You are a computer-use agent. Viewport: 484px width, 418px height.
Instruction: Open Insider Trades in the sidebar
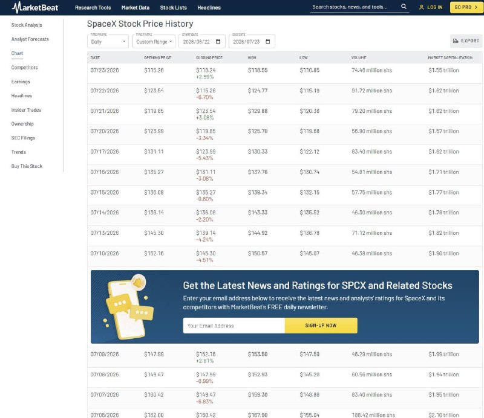tap(26, 110)
